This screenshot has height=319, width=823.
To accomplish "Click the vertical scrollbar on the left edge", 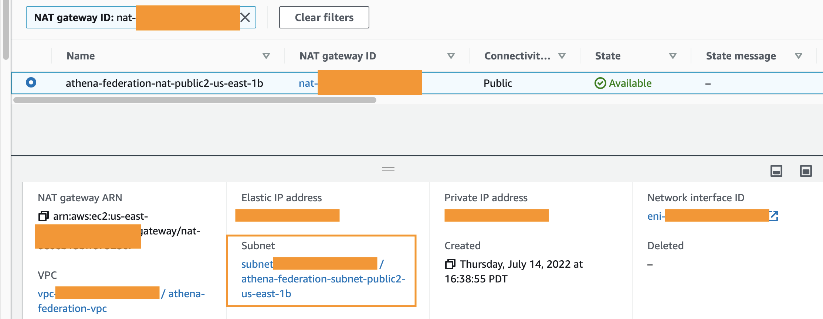I will [5, 30].
